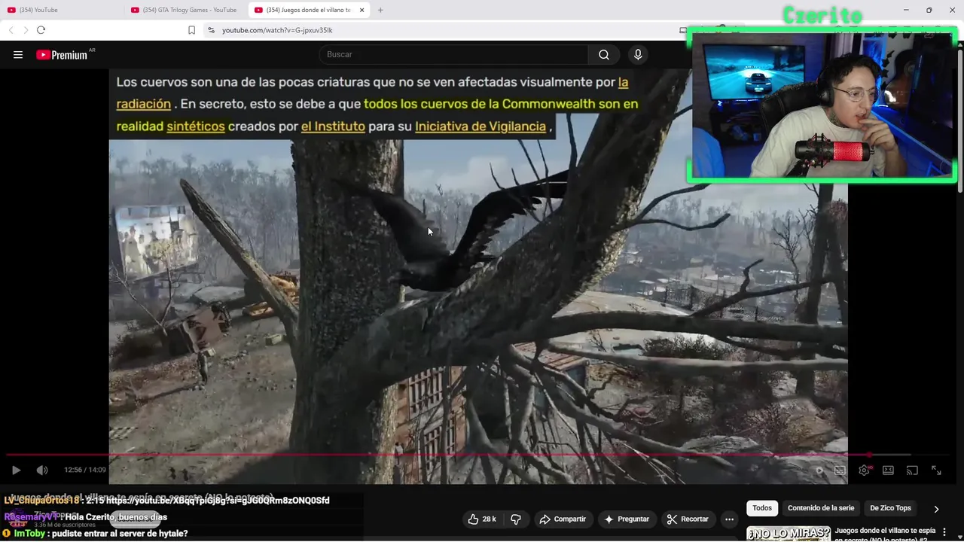Select the Todos filter chip

click(x=762, y=508)
